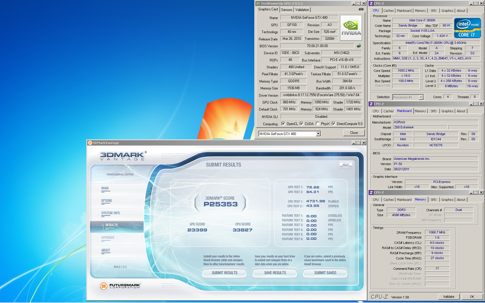Switch to the Validation tab in GPU-Z
The height and width of the screenshot is (303, 485).
point(302,10)
